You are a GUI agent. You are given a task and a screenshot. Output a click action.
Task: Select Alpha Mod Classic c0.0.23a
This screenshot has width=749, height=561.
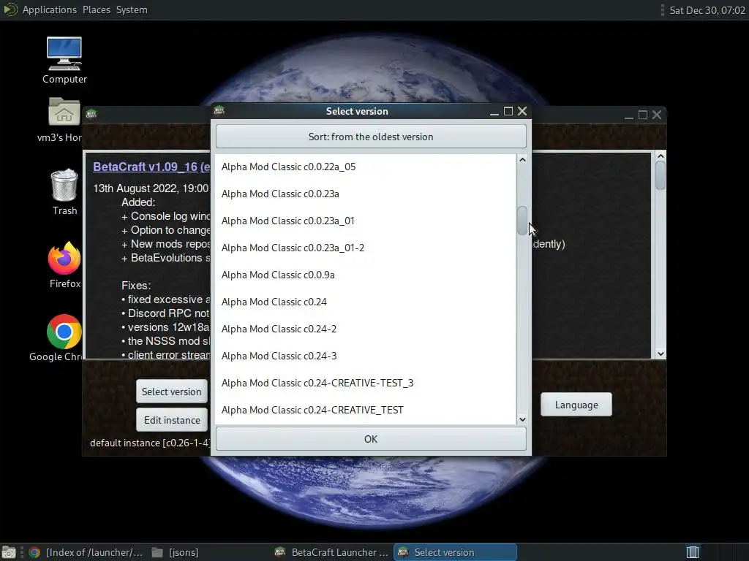(366, 194)
